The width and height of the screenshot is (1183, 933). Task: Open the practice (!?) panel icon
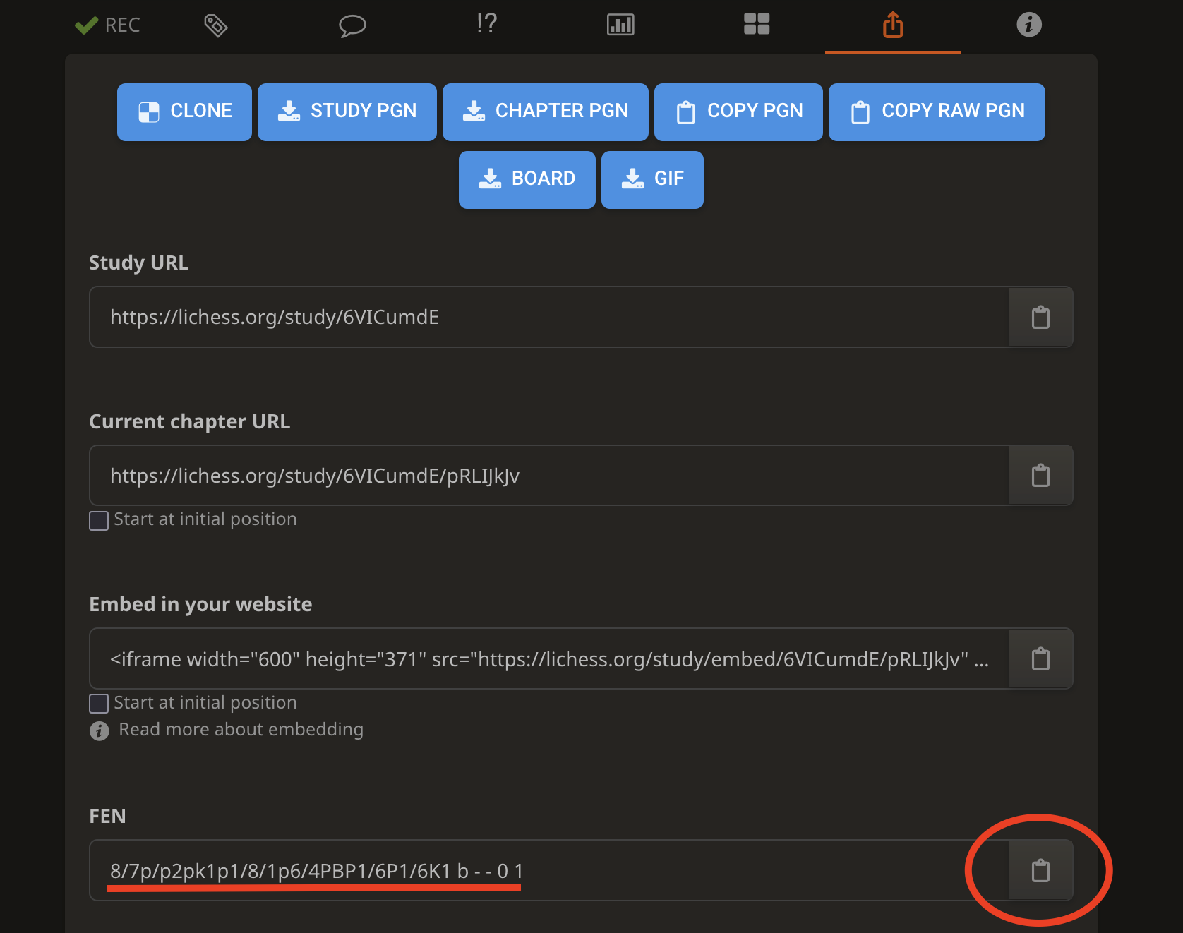486,25
